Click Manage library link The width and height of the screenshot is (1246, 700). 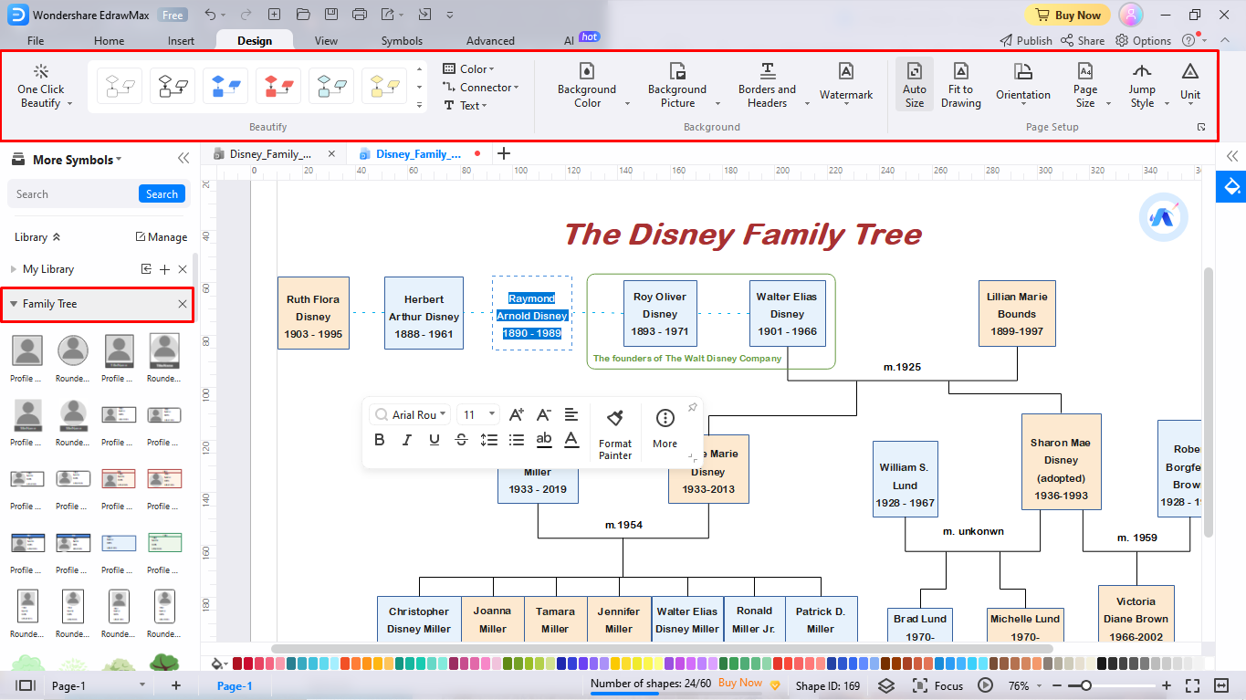coord(162,236)
